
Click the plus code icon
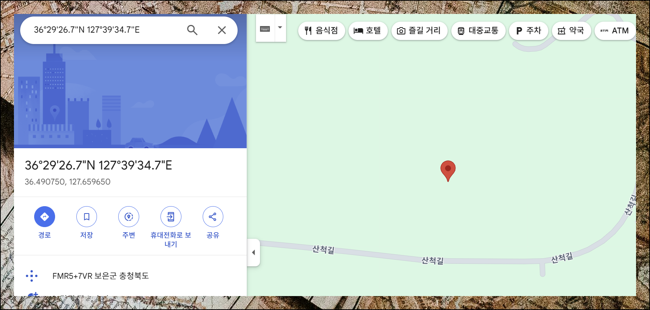pyautogui.click(x=32, y=276)
